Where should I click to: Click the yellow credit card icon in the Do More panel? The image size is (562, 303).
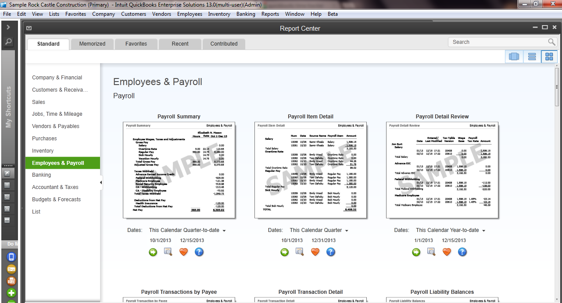pos(11,269)
